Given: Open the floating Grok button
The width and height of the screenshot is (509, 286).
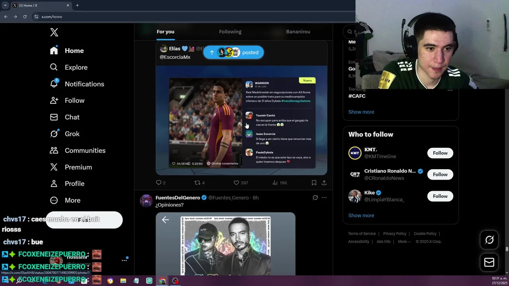Looking at the screenshot, I should coord(489,240).
